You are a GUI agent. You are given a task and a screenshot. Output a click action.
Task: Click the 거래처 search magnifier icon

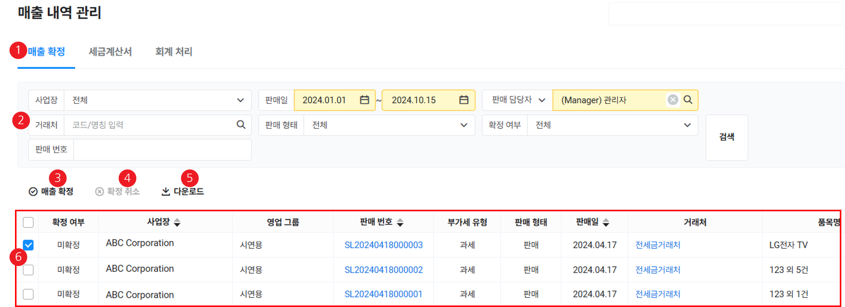tap(241, 125)
